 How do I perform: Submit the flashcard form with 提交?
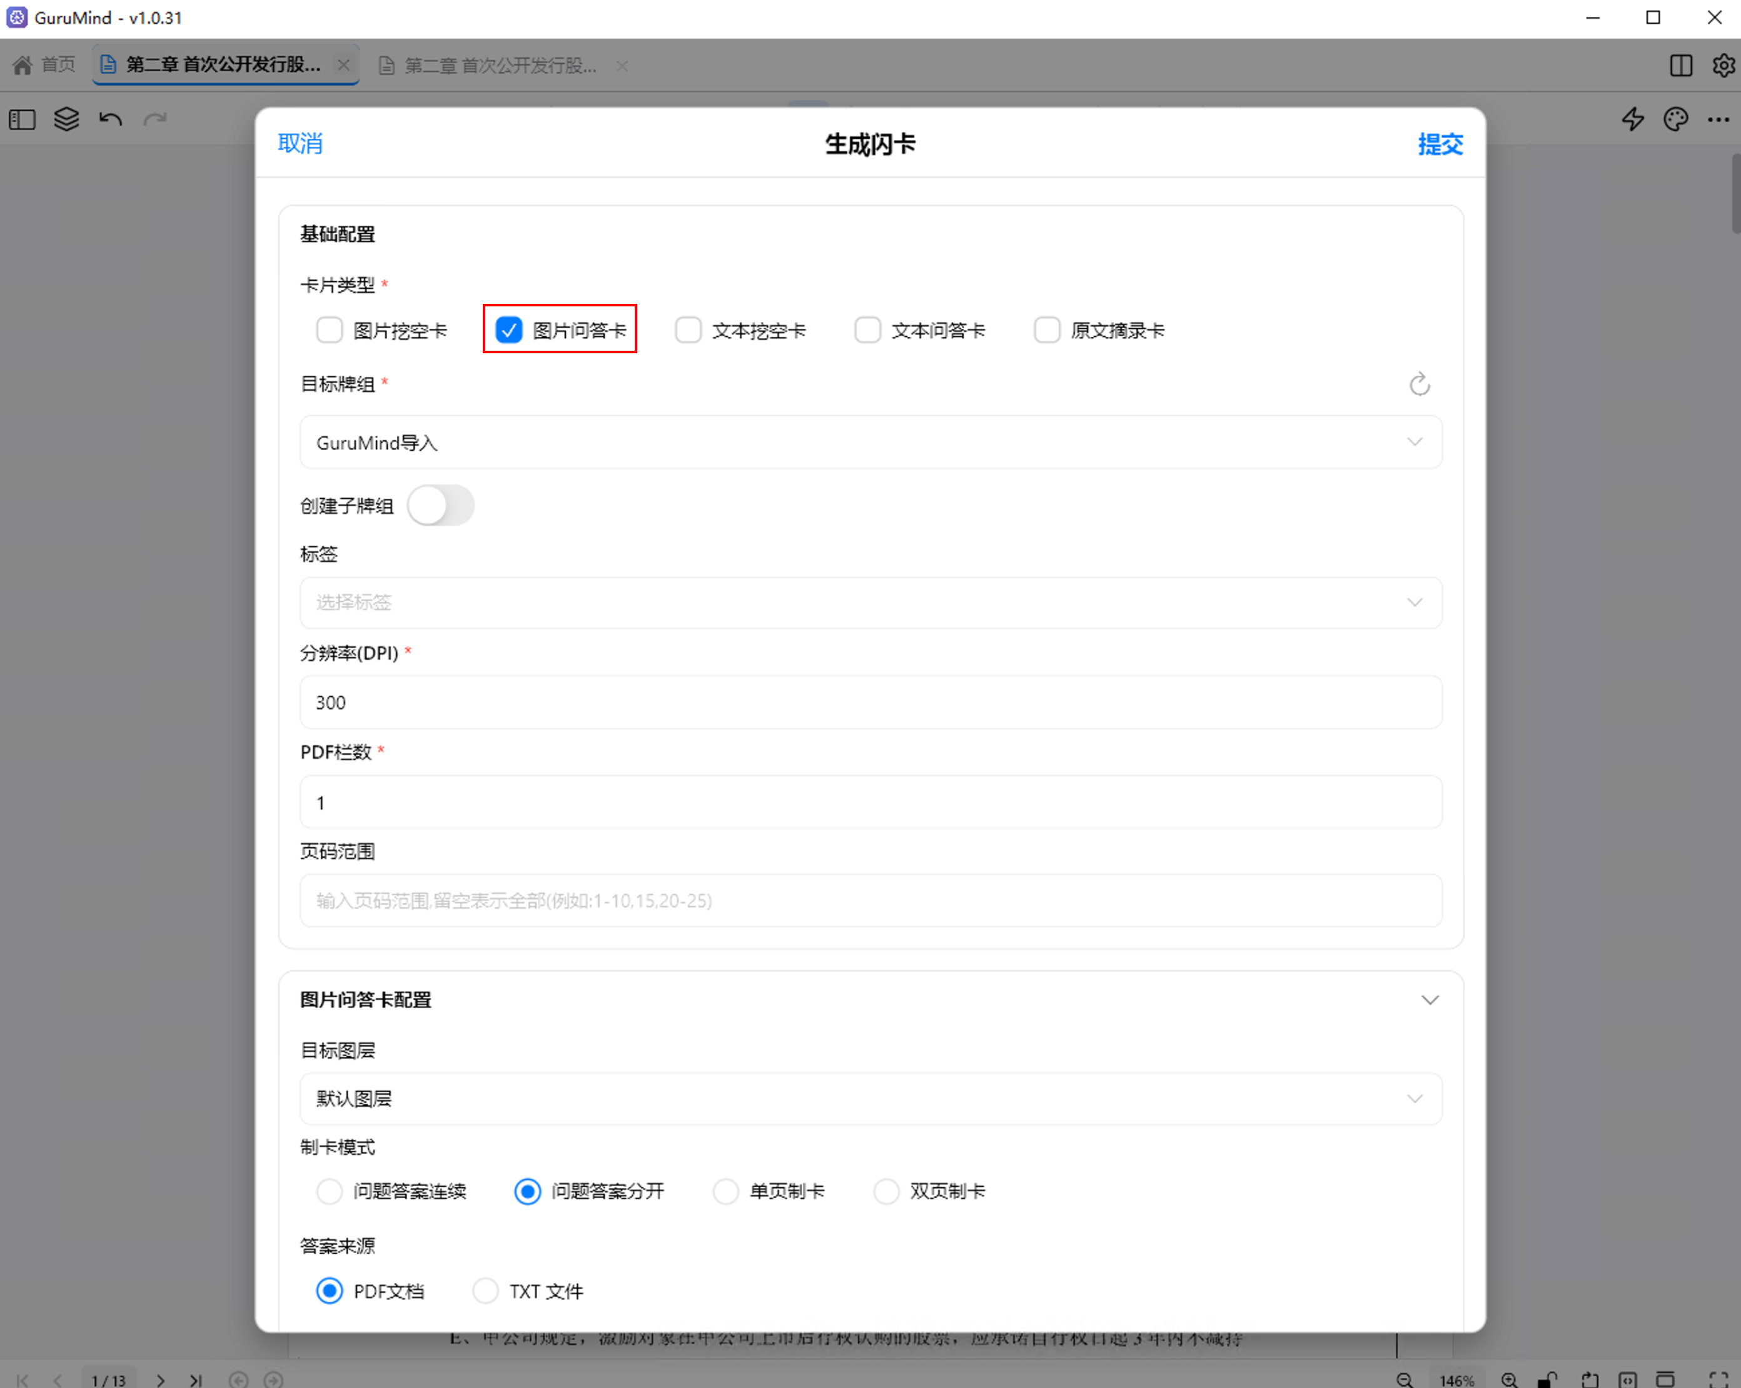1440,144
